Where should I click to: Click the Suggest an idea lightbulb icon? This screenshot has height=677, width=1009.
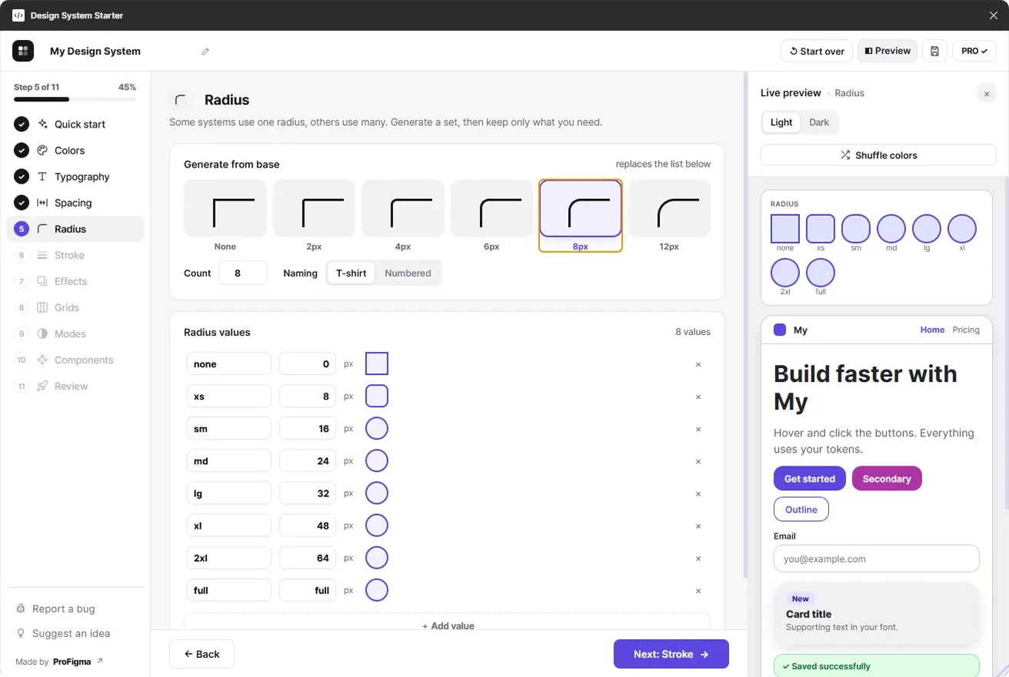pos(21,633)
